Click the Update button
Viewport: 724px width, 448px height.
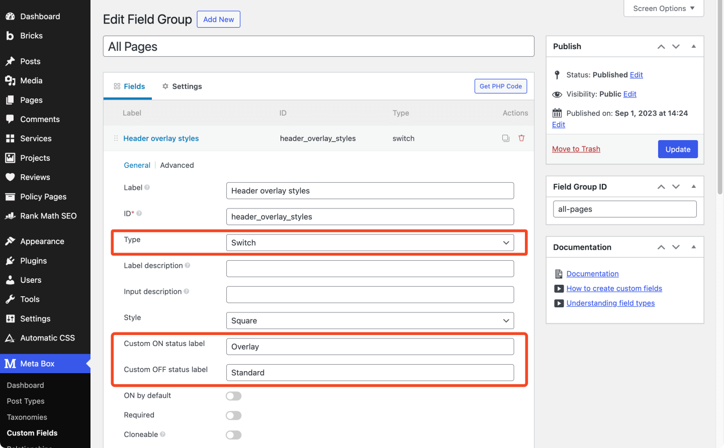coord(677,149)
